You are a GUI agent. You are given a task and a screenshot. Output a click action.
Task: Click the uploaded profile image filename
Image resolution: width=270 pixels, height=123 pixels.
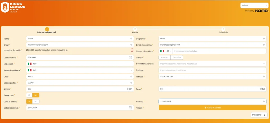click(x=47, y=50)
